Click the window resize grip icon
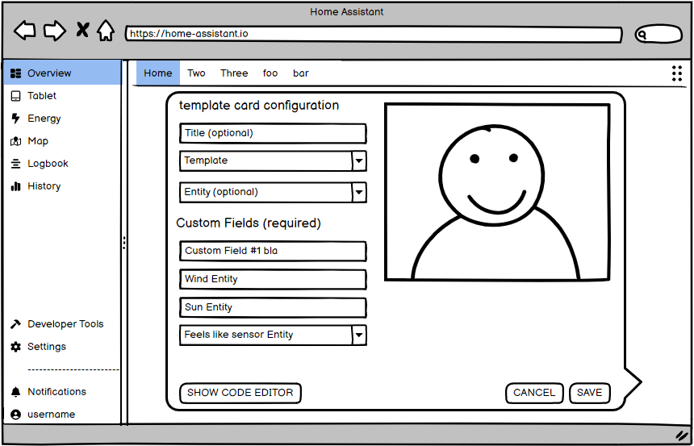 tap(682, 436)
